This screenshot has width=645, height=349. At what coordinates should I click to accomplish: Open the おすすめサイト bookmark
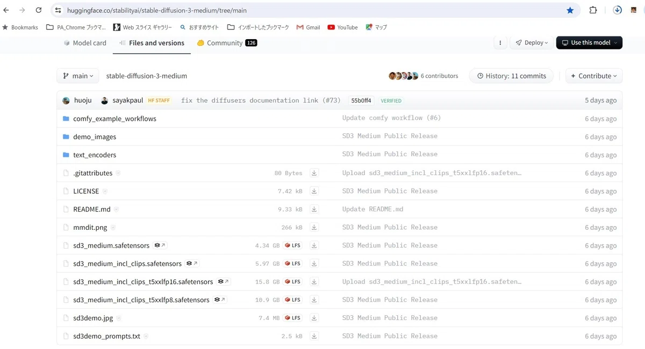(199, 27)
